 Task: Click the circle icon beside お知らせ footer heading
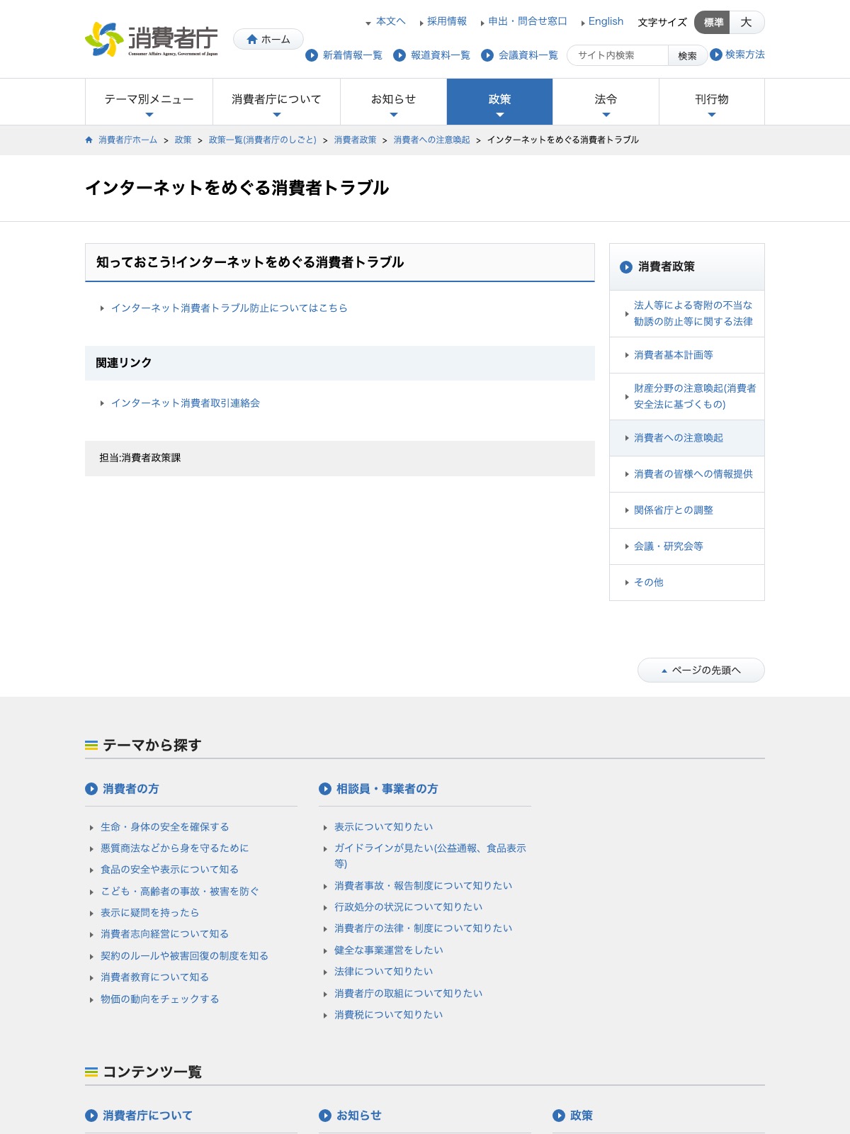pos(325,1116)
